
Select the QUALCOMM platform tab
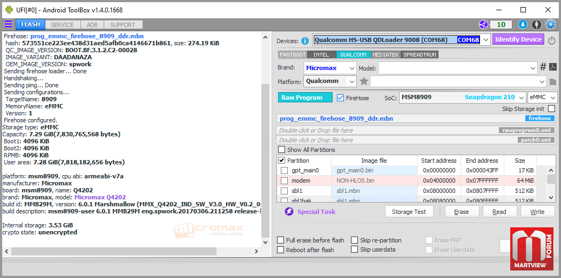pyautogui.click(x=353, y=55)
